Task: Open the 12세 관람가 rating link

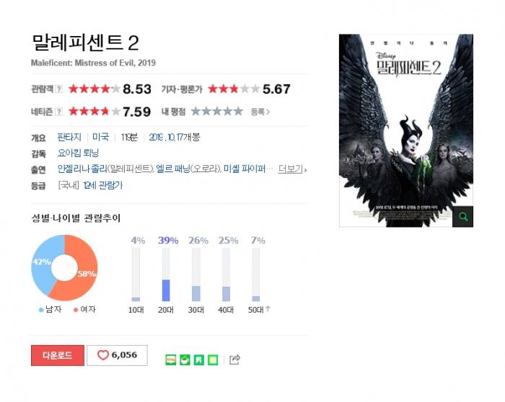Action: 102,185
